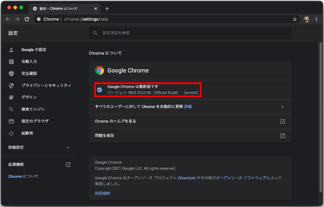Click open icon for 問題を報告 row
This screenshot has width=324, height=207.
click(282, 136)
